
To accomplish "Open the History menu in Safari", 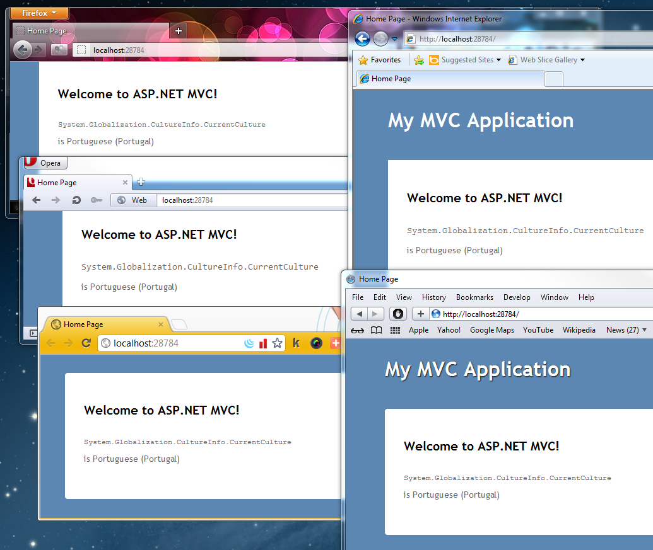I will click(434, 297).
